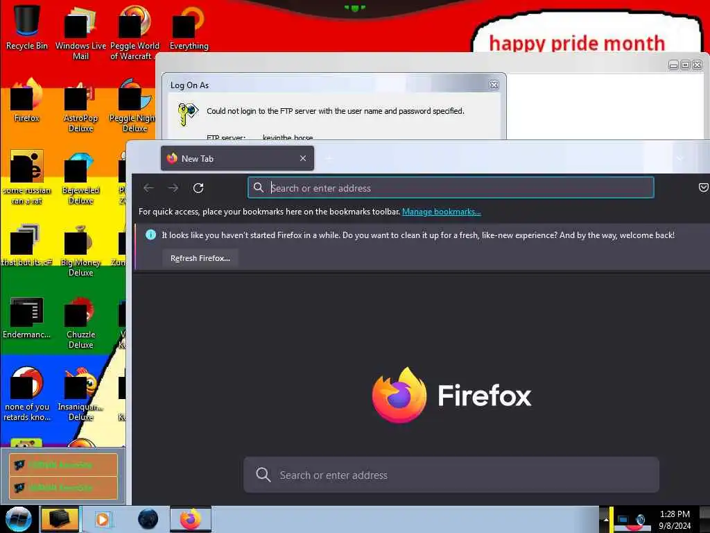Image resolution: width=710 pixels, height=533 pixels.
Task: Select Big Money Deluxe desktop icon
Action: pyautogui.click(x=80, y=250)
